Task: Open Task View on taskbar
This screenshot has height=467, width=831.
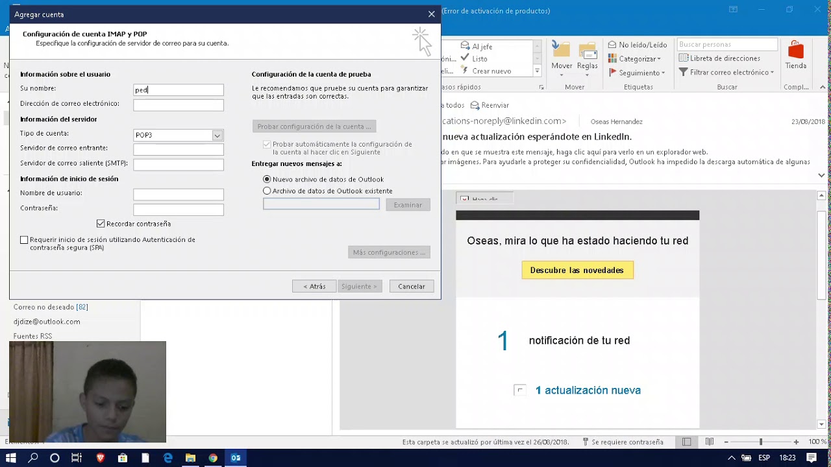Action: pos(77,458)
